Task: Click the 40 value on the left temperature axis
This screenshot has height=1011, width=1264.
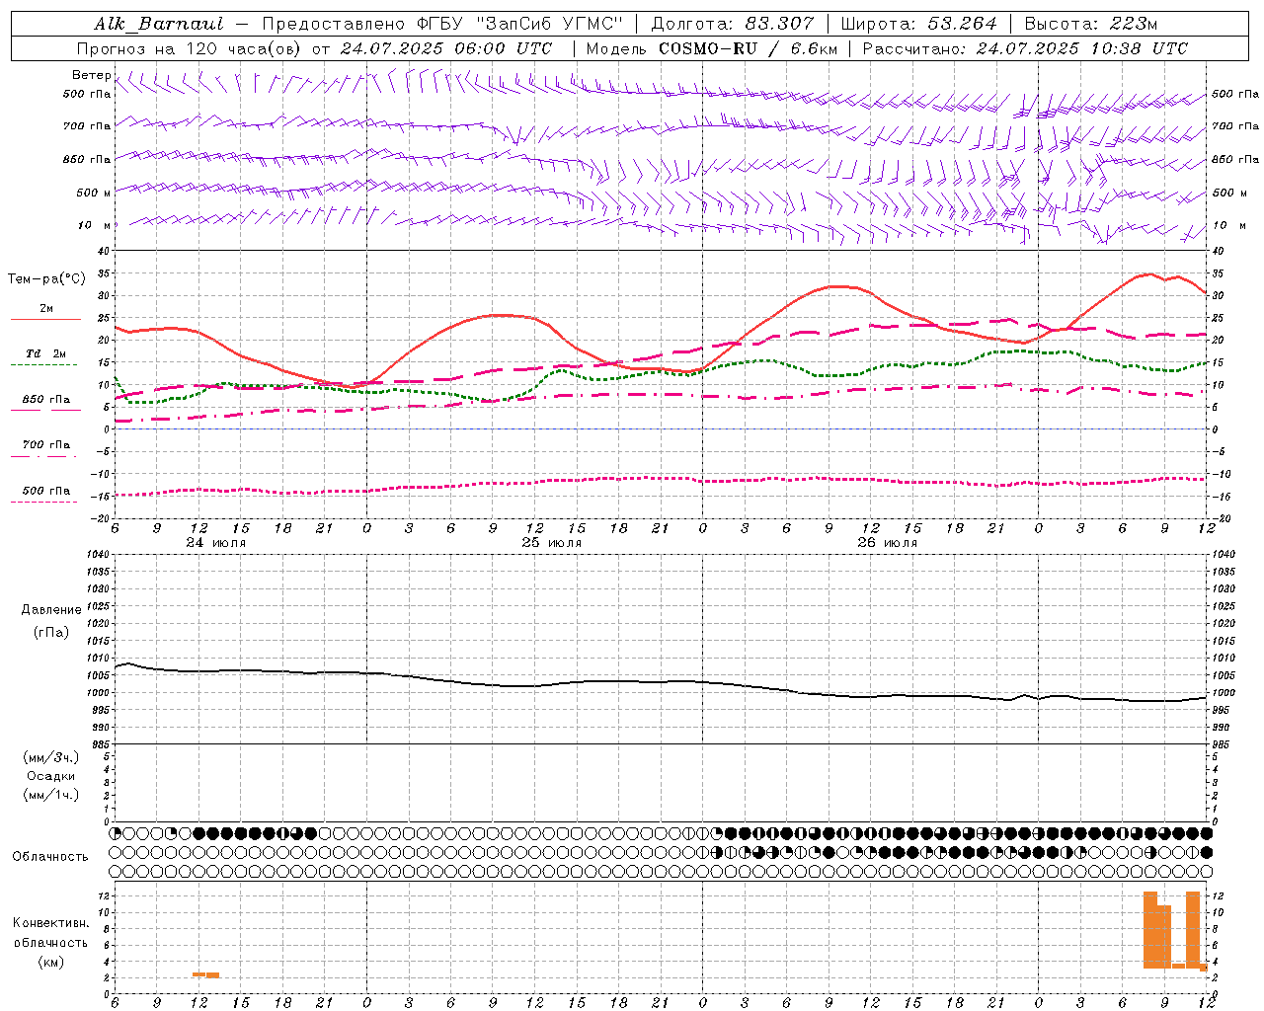Action: [104, 251]
